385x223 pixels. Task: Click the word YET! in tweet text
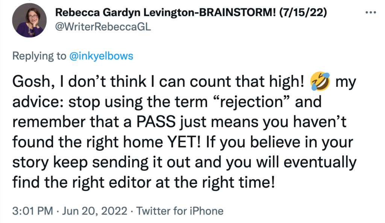(x=184, y=142)
